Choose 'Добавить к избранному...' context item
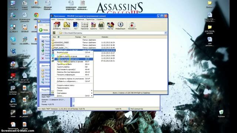 pyautogui.click(x=74, y=81)
